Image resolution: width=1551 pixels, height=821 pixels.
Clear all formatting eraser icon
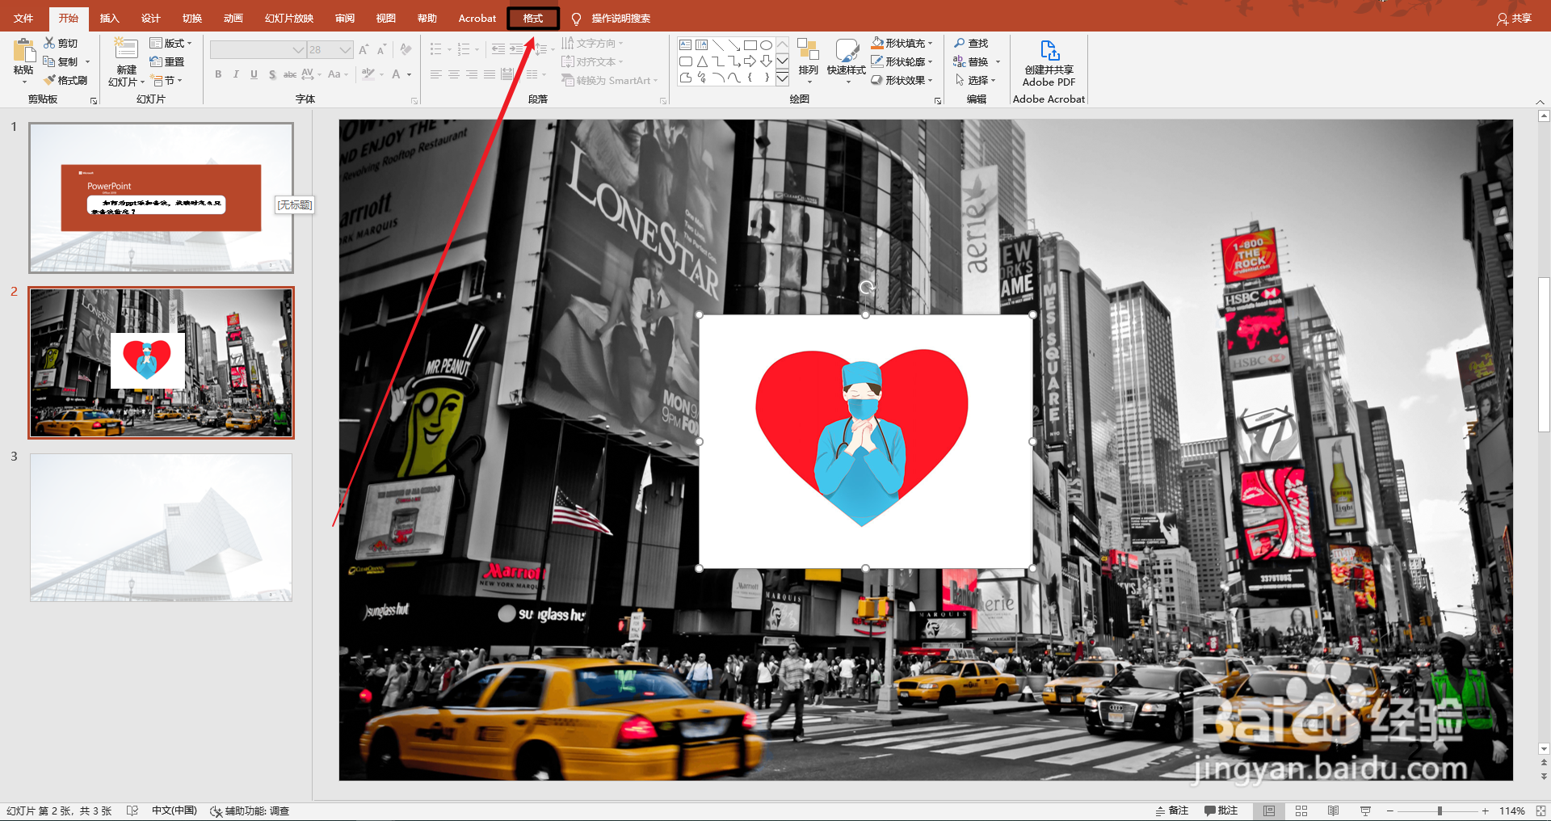coord(406,50)
